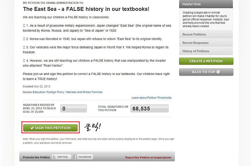Click the Facebook logo icon

pos(75,157)
